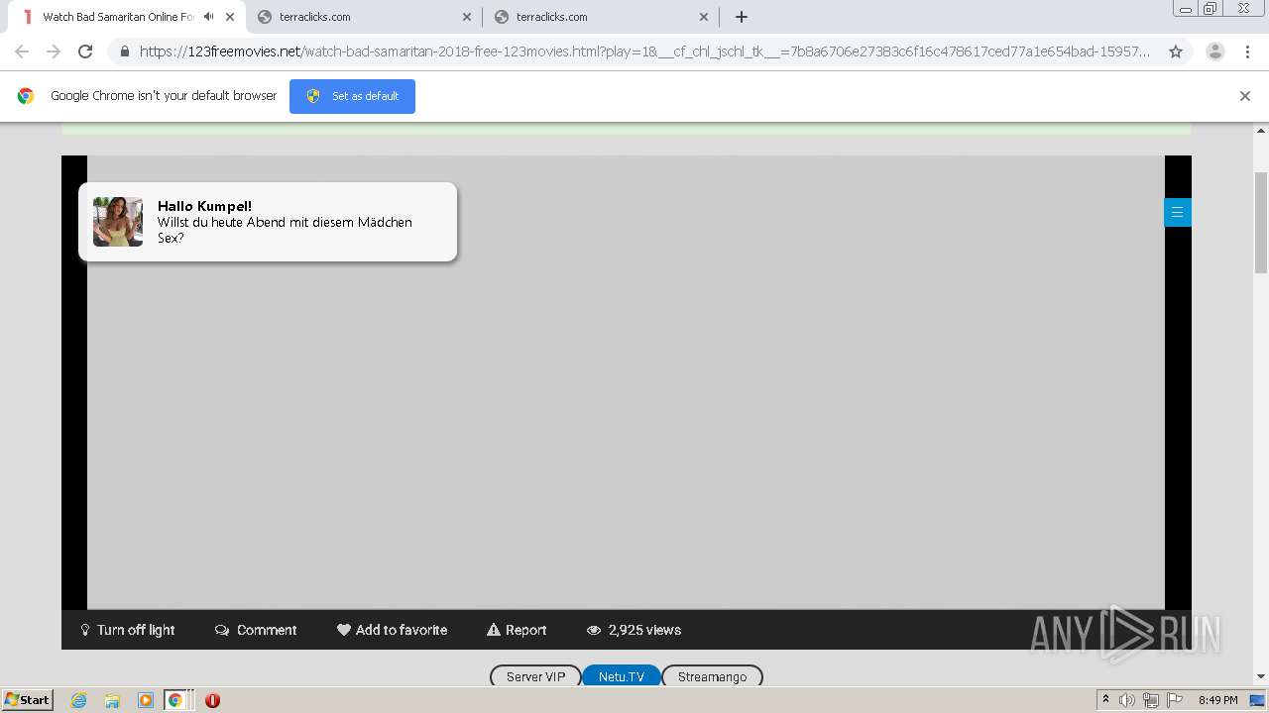1269x713 pixels.
Task: Close the second terraclicks.com tab
Action: 704,17
